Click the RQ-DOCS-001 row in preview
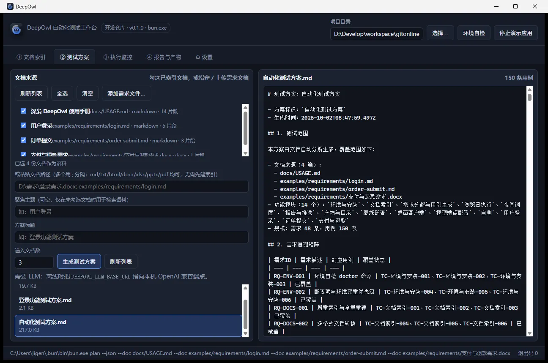The height and width of the screenshot is (363, 548). coord(393,311)
